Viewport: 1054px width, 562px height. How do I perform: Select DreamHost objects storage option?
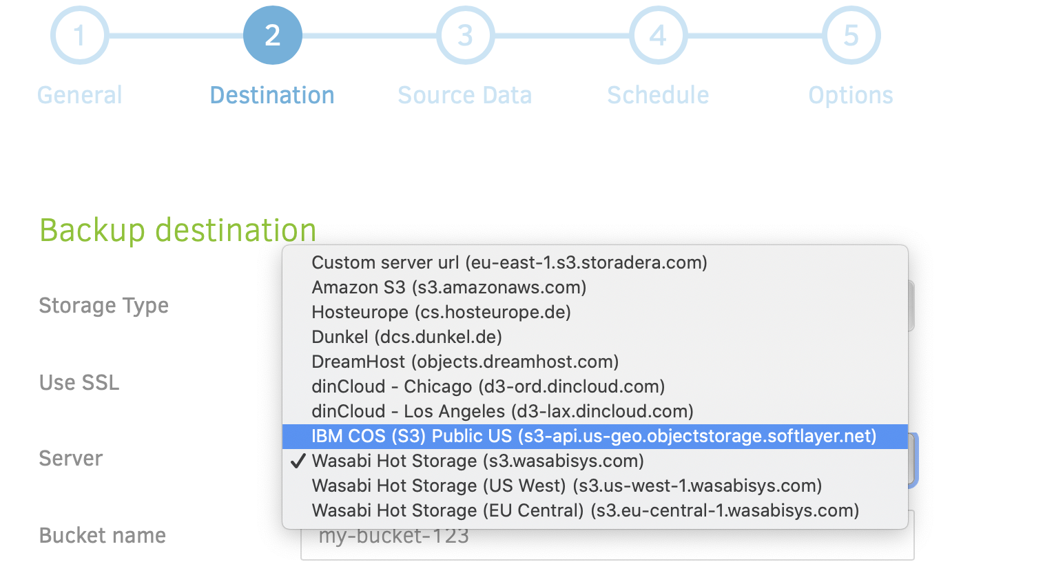tap(465, 362)
